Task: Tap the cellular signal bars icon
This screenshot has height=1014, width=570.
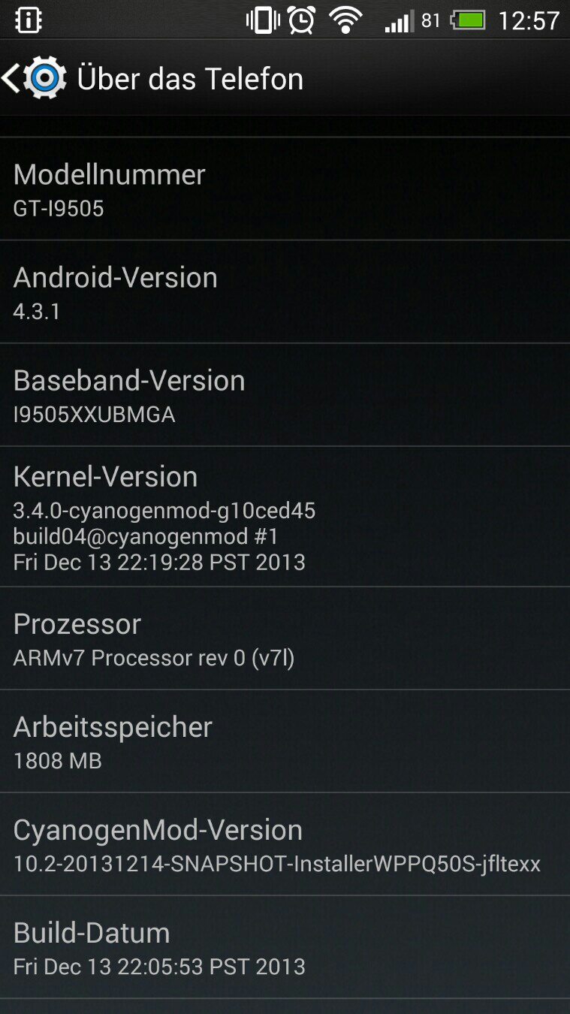Action: click(x=399, y=21)
